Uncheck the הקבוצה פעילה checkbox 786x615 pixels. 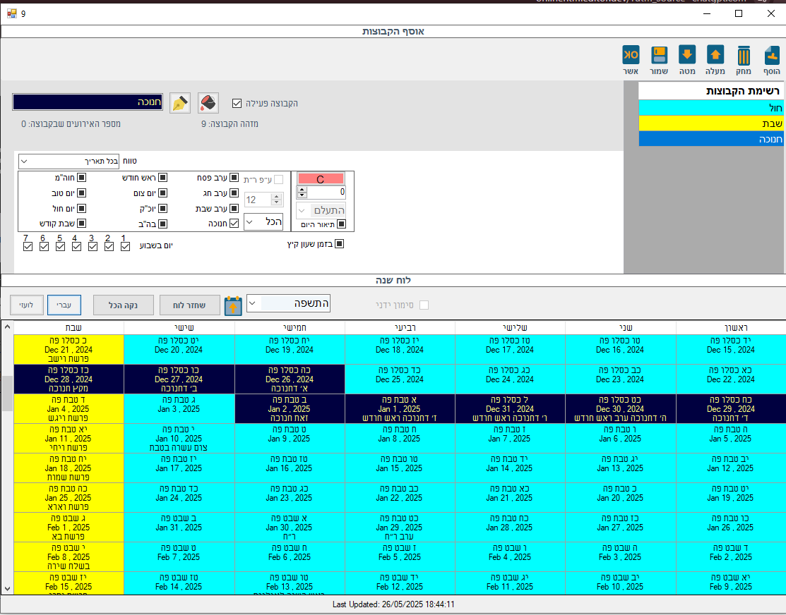pos(237,104)
